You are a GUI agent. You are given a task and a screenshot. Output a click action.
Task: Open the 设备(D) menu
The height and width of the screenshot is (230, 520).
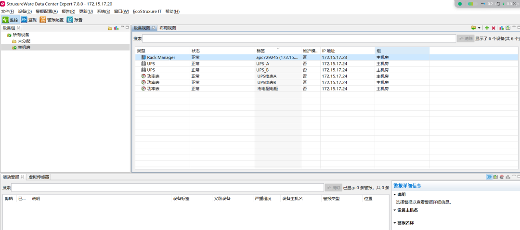(x=25, y=11)
